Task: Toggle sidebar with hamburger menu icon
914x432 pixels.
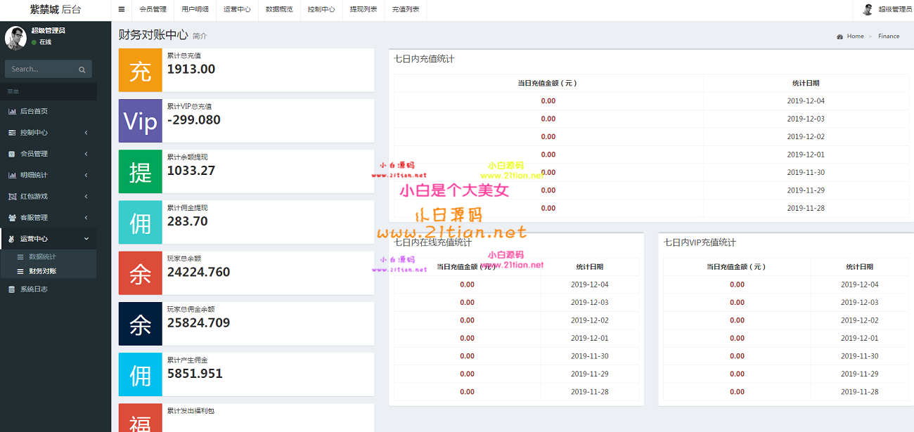Action: point(122,10)
